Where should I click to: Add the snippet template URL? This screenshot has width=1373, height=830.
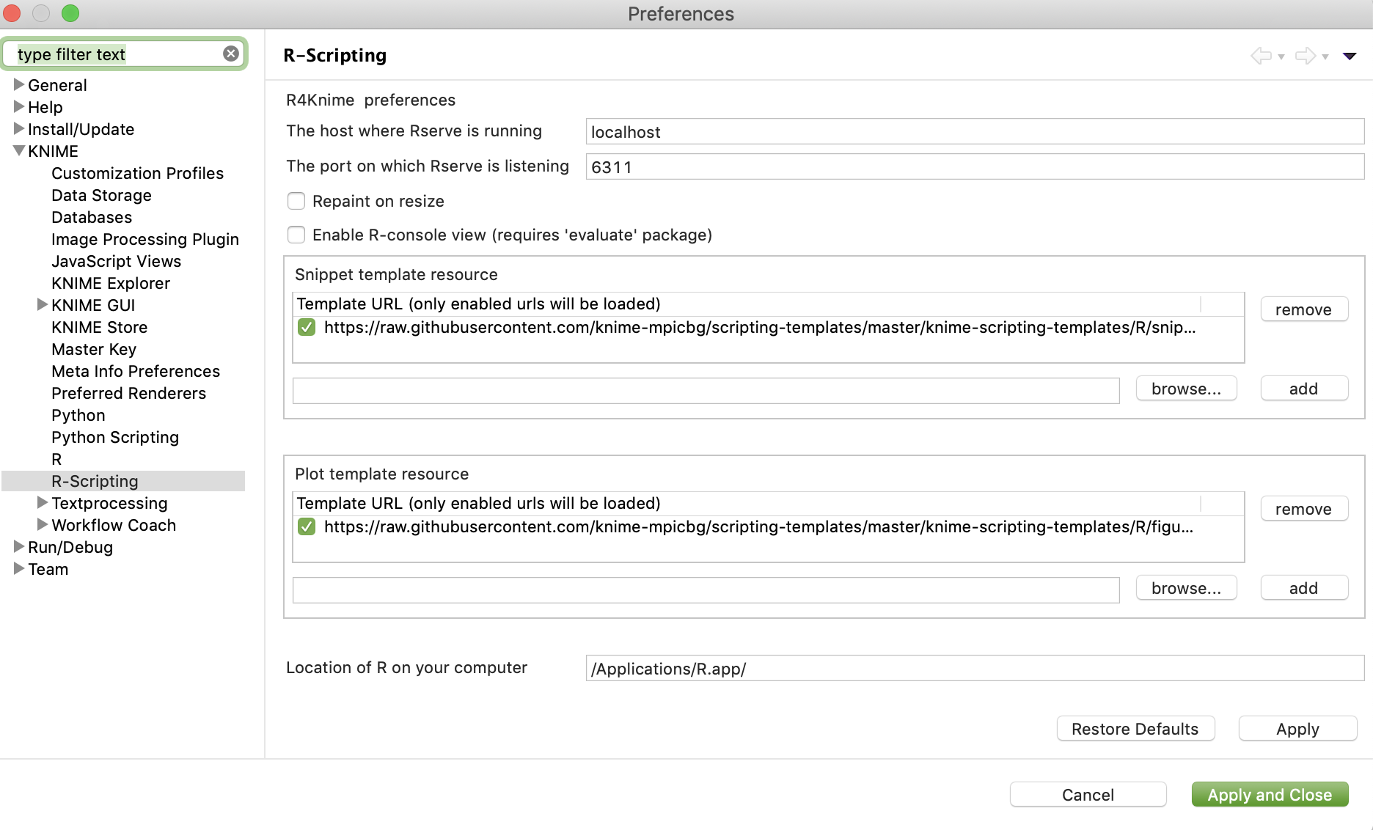tap(1304, 389)
